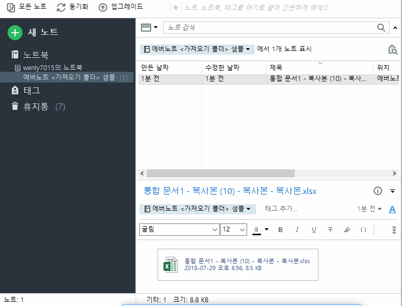
Task: Click the magnifier search icon
Action: [x=381, y=27]
